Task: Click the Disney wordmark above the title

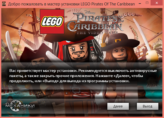Action: tap(90, 12)
